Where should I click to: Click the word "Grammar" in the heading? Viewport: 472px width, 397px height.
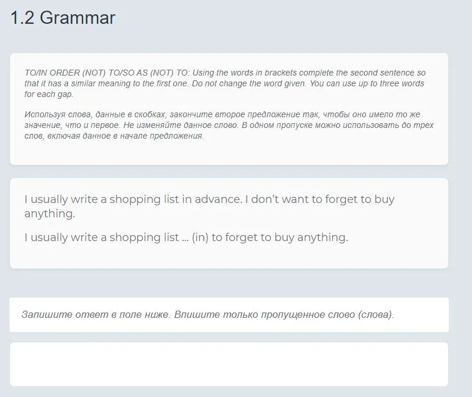click(77, 18)
